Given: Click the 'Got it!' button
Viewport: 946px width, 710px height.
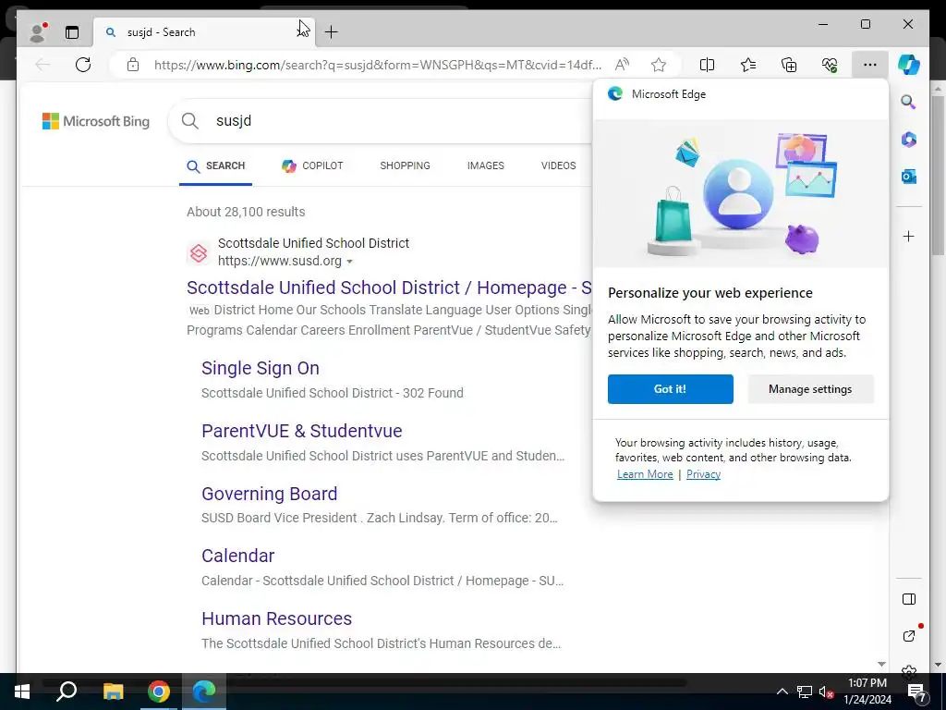Looking at the screenshot, I should 671,389.
